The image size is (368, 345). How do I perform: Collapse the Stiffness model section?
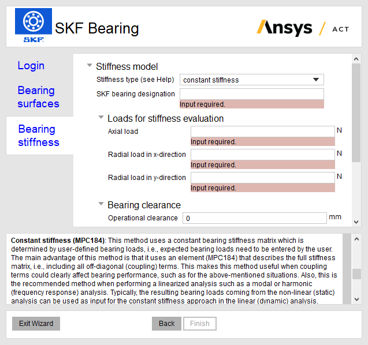click(x=90, y=65)
